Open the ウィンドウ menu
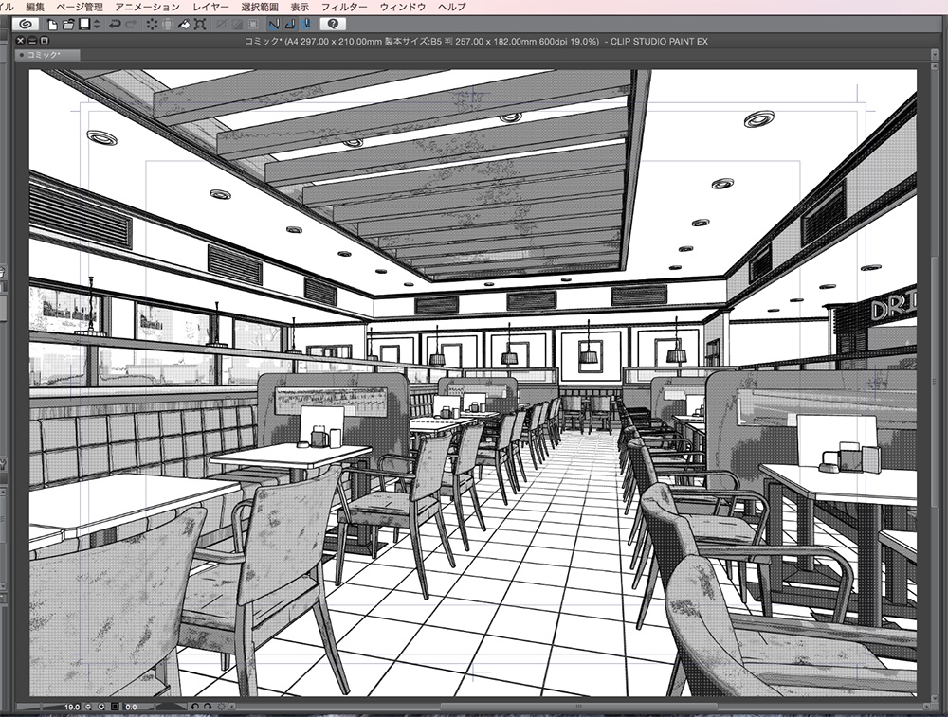Image resolution: width=948 pixels, height=717 pixels. coord(403,7)
